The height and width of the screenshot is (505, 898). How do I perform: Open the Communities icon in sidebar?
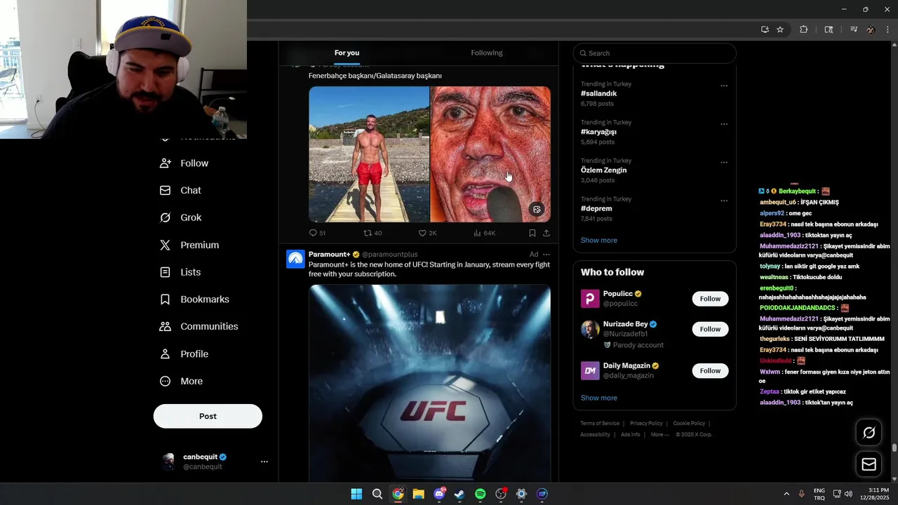(x=166, y=326)
